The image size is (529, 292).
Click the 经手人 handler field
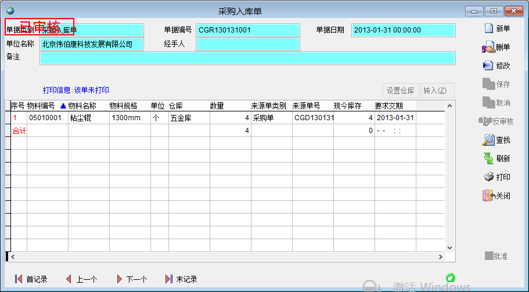pos(248,44)
